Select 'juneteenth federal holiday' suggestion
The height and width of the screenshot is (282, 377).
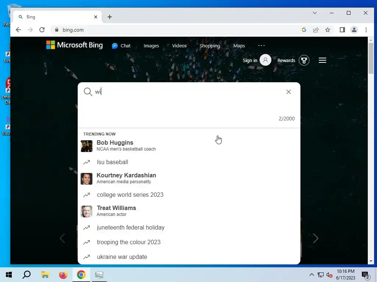189,227
